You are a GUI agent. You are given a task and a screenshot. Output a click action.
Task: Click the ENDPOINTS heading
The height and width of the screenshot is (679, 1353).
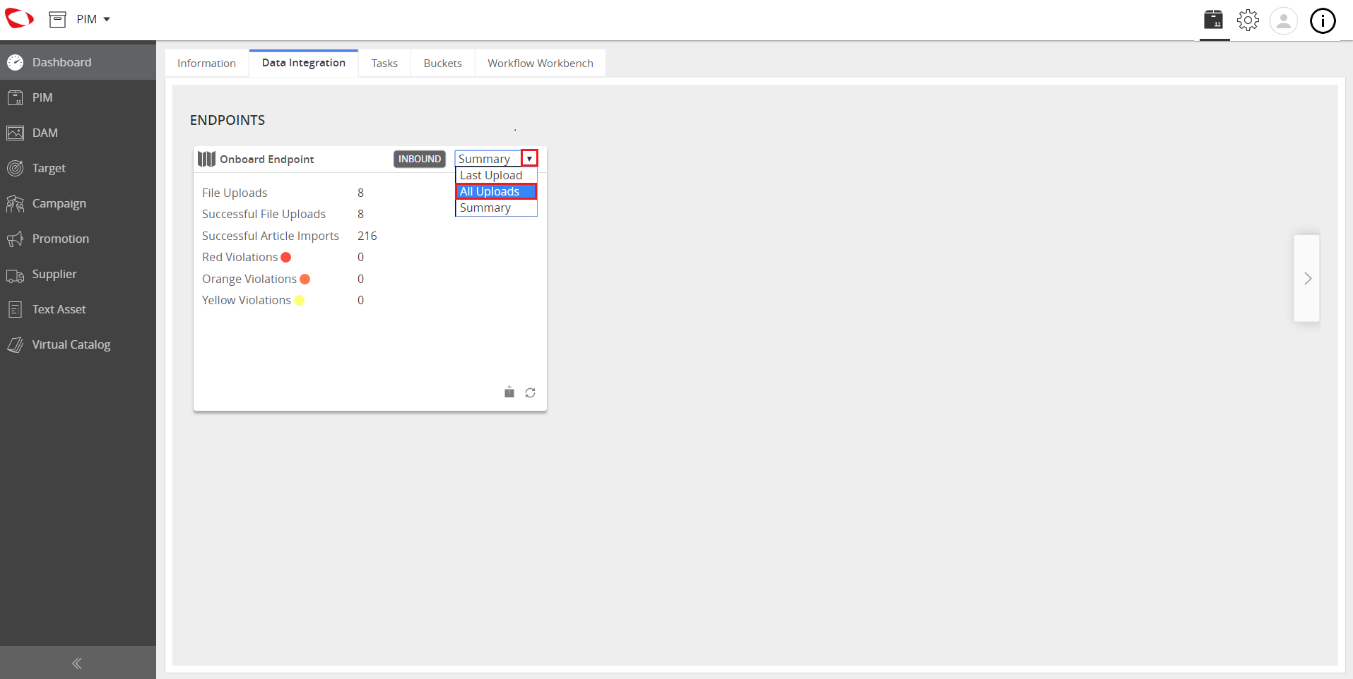228,120
